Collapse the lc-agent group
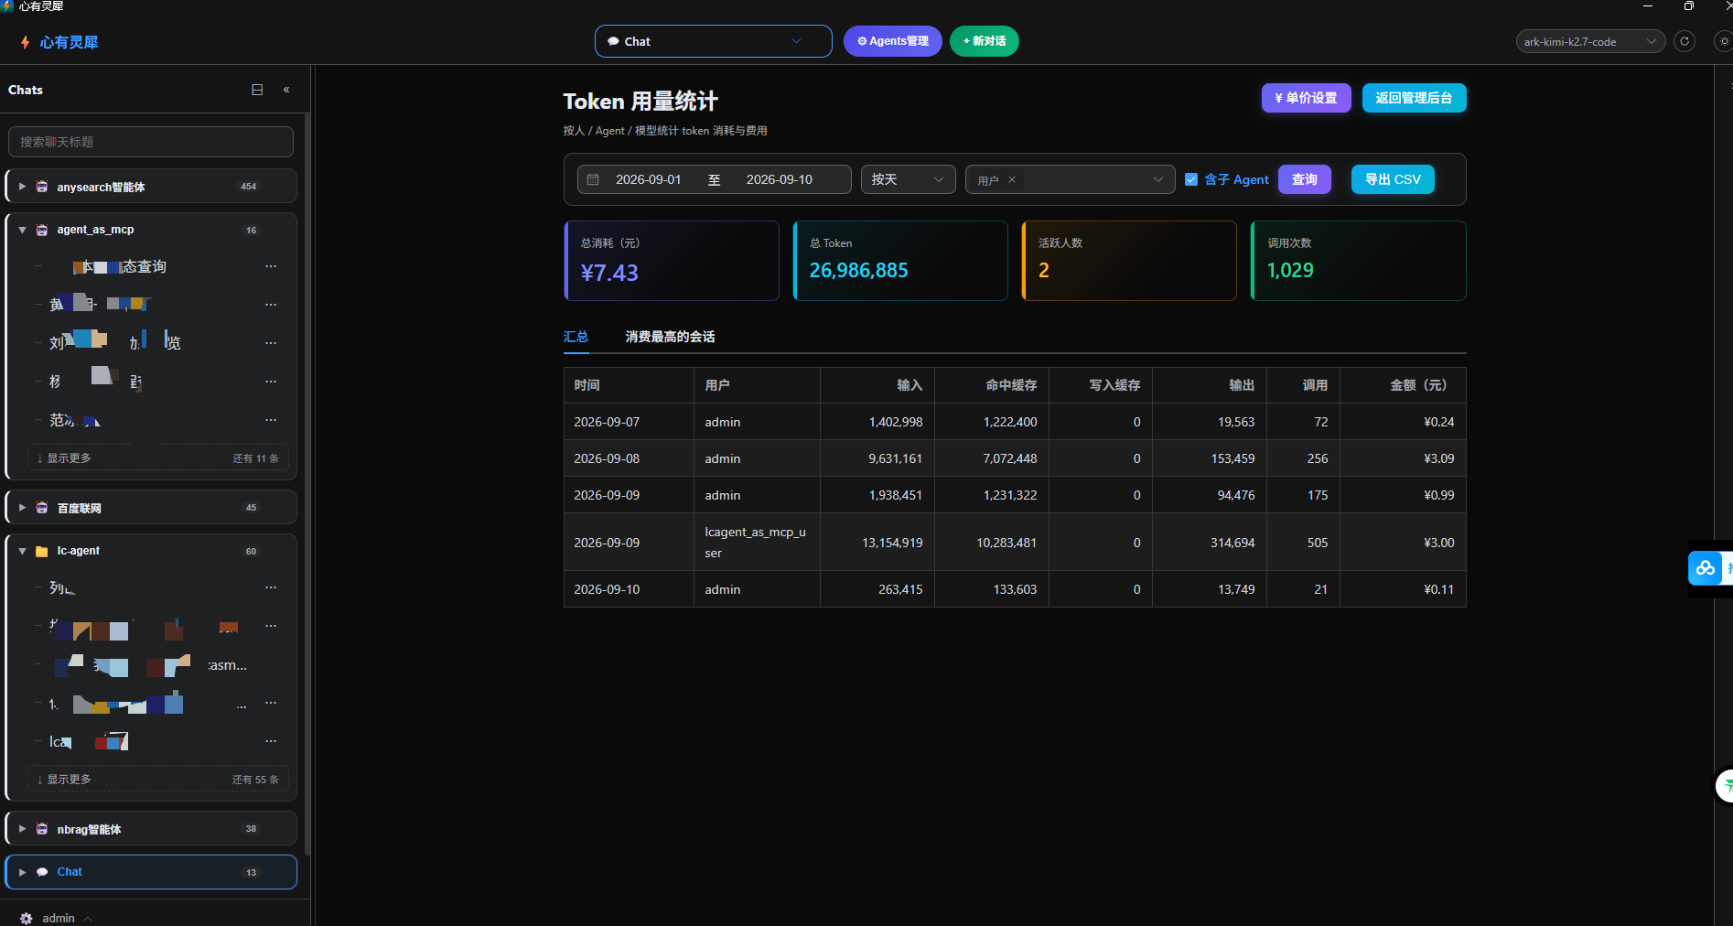Screen dimensions: 1733x926 pyautogui.click(x=22, y=551)
